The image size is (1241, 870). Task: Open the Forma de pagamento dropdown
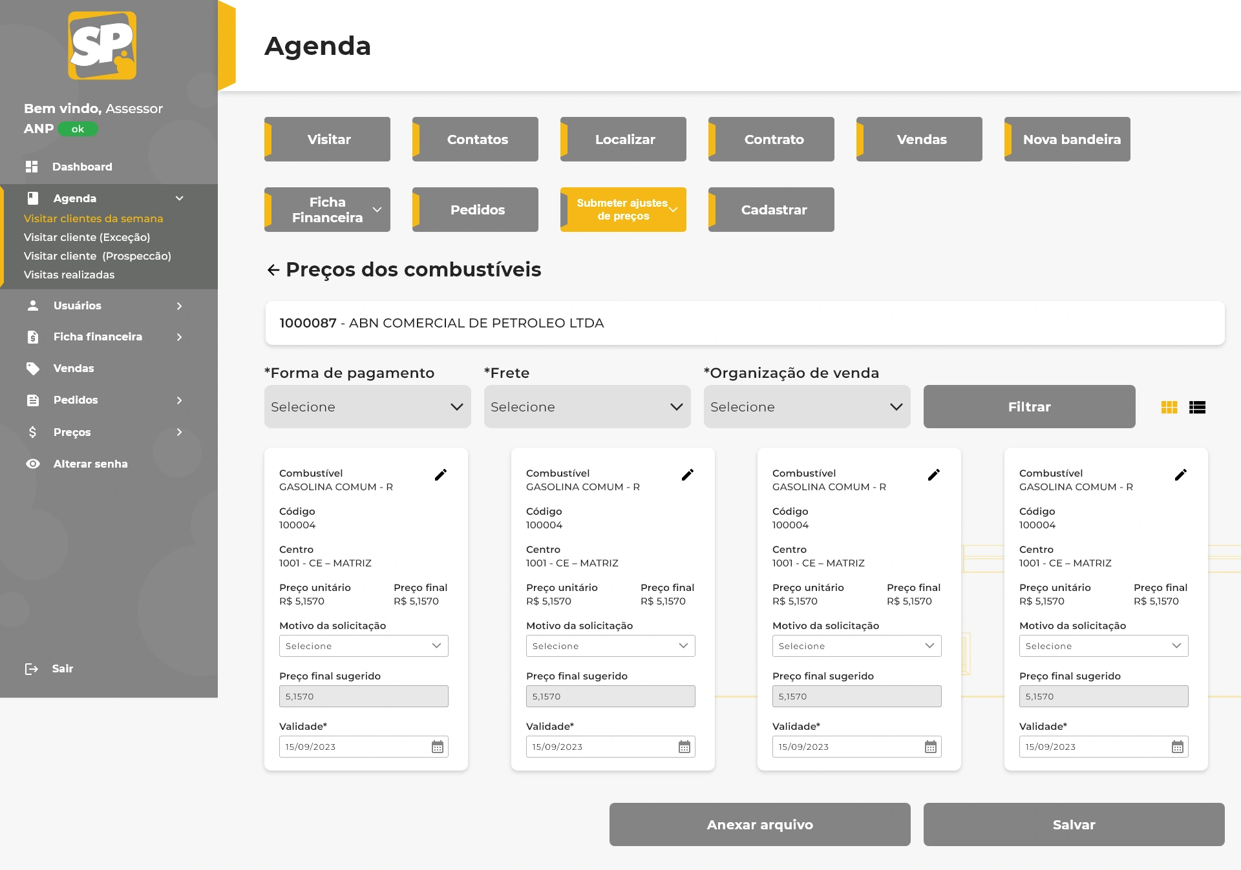coord(367,407)
